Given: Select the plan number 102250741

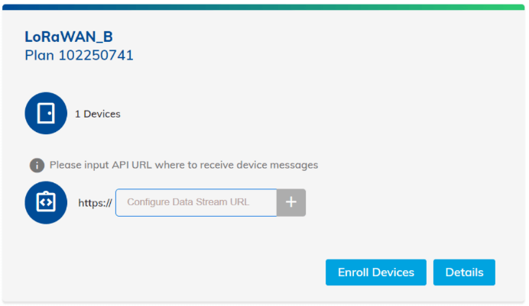Looking at the screenshot, I should click(x=96, y=55).
